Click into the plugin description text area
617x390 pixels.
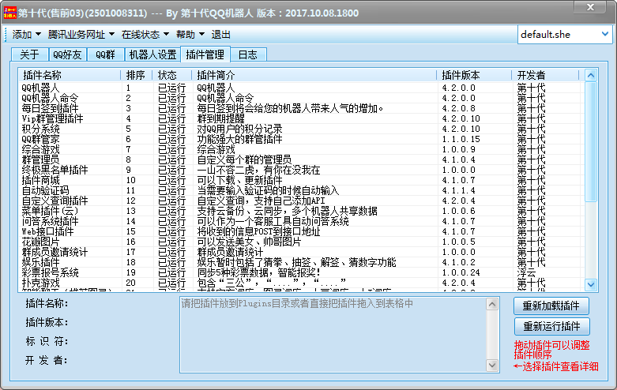[333, 335]
